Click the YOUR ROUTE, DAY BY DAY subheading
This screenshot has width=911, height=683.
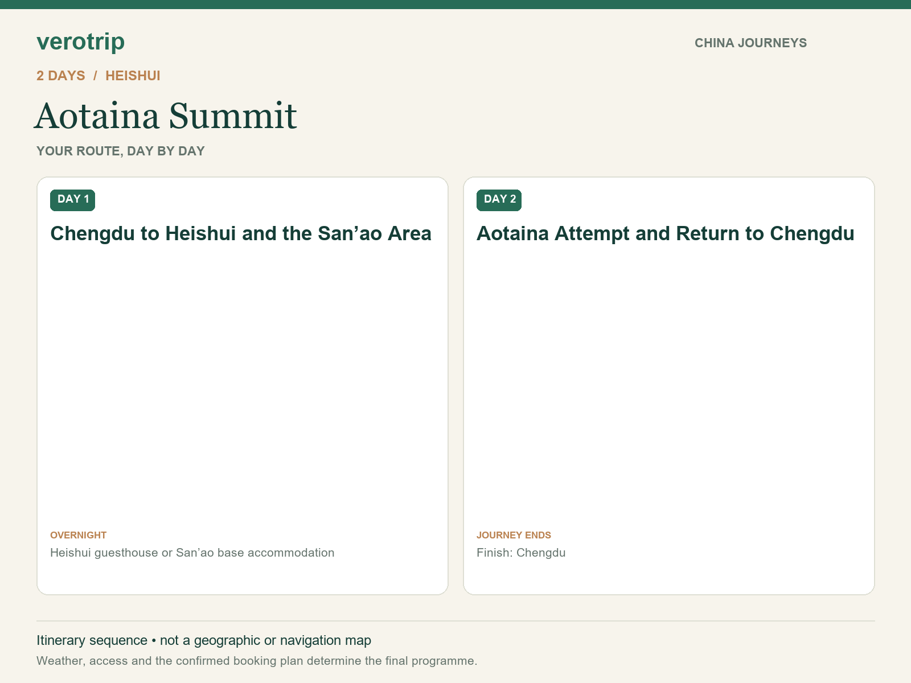click(121, 151)
